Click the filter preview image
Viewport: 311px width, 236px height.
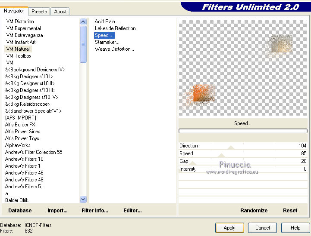click(x=243, y=68)
